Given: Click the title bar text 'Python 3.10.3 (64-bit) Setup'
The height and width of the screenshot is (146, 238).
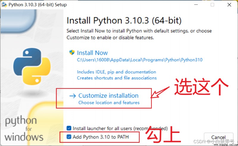Looking at the screenshot, I should click(x=37, y=5).
